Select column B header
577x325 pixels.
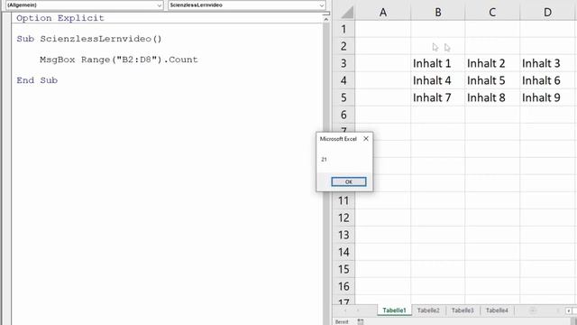point(438,12)
